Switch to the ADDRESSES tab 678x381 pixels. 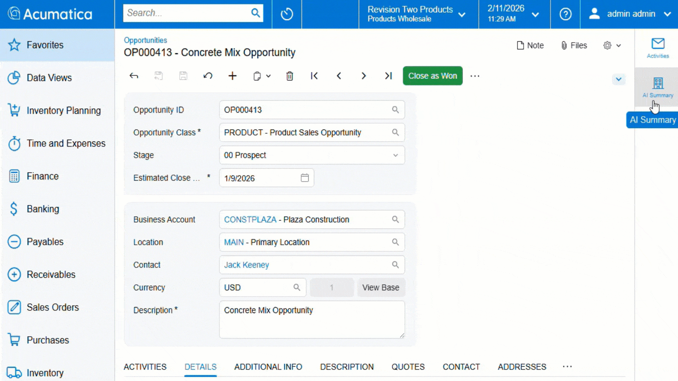[x=522, y=367]
